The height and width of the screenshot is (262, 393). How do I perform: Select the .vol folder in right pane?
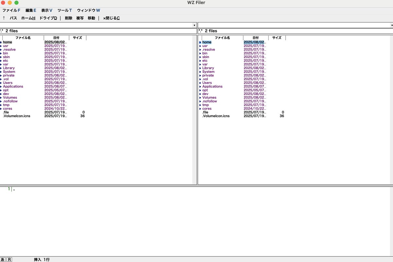click(x=205, y=79)
